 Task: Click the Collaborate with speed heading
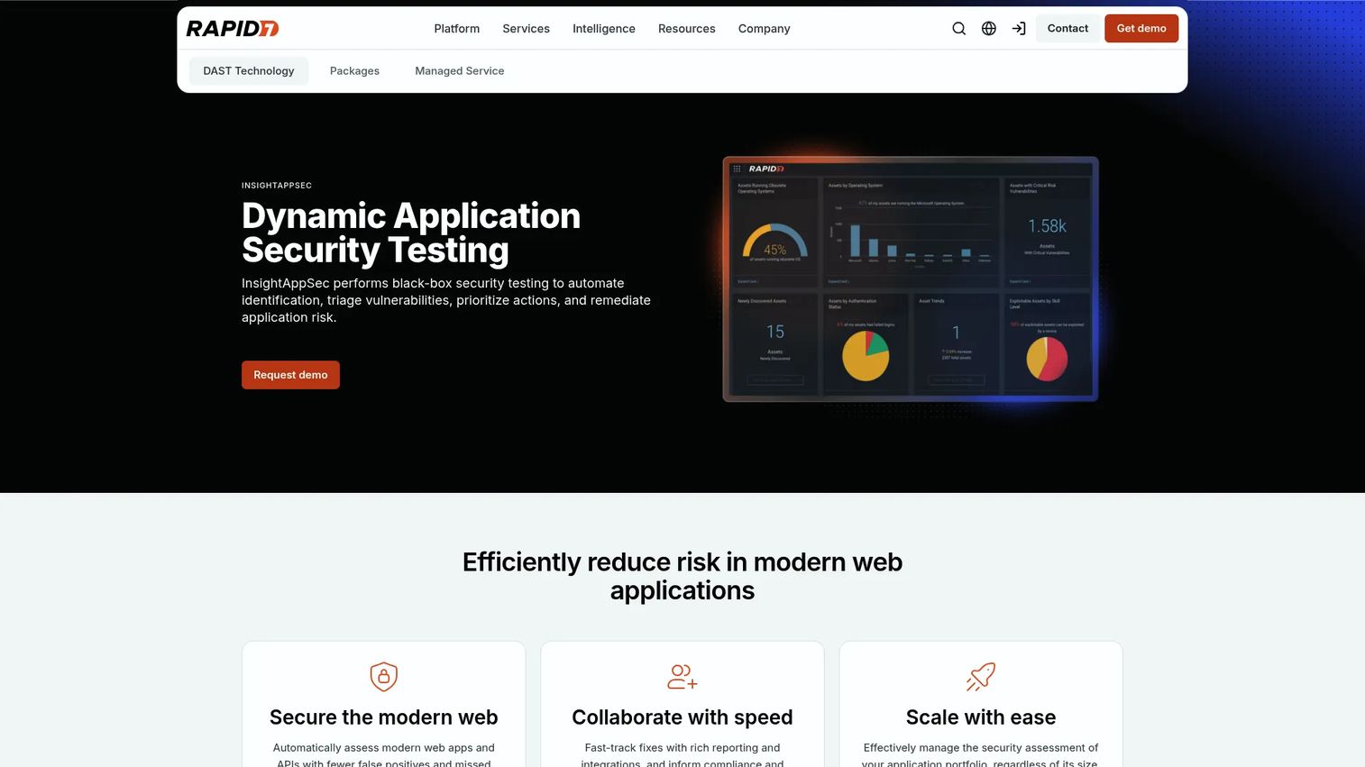pos(682,717)
